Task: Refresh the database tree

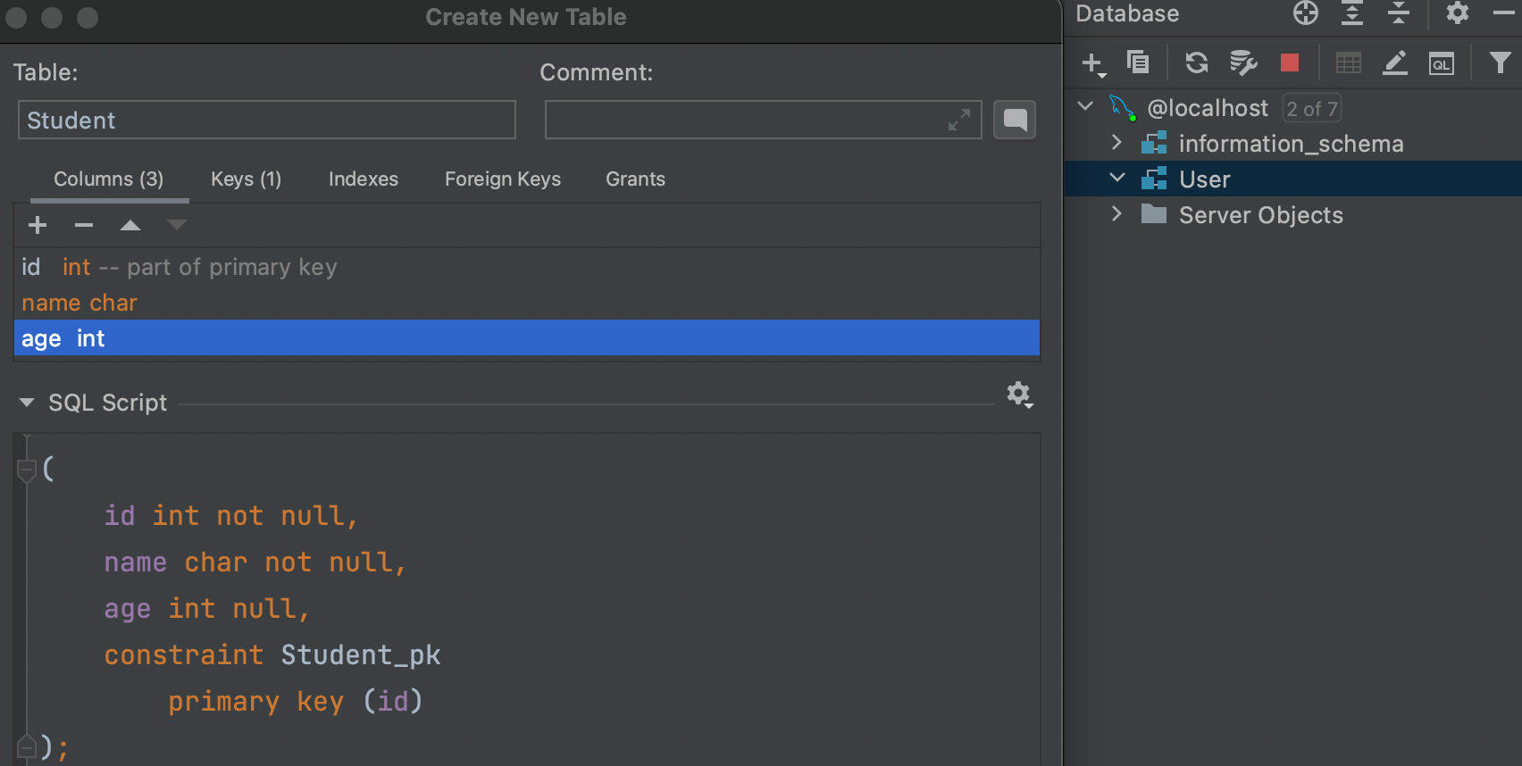Action: [1197, 62]
